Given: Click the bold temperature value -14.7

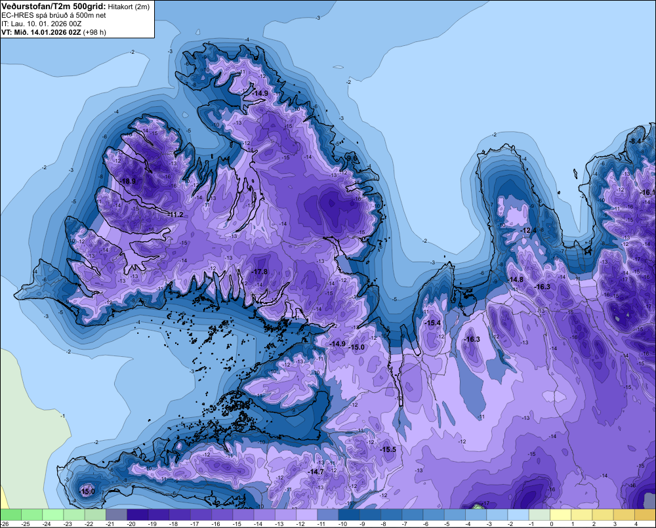Looking at the screenshot, I should point(316,472).
